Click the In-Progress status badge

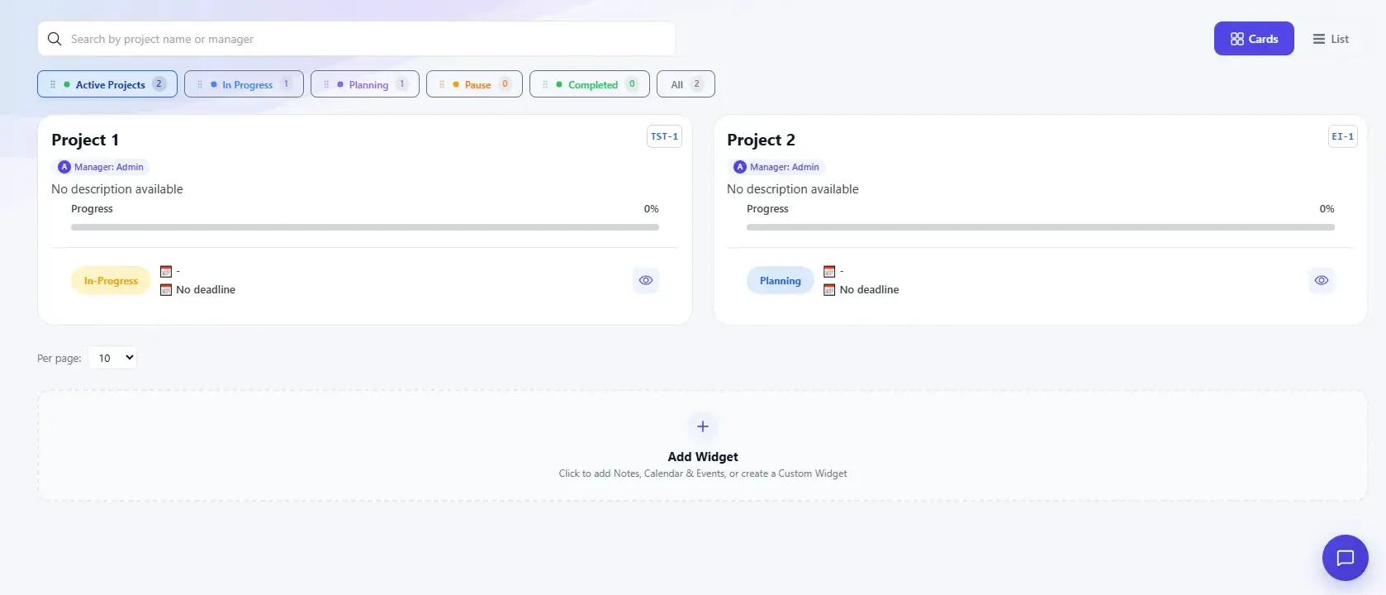(x=111, y=281)
